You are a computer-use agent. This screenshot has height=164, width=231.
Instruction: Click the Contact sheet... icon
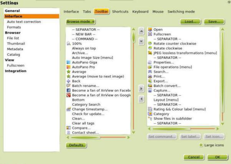68,133
